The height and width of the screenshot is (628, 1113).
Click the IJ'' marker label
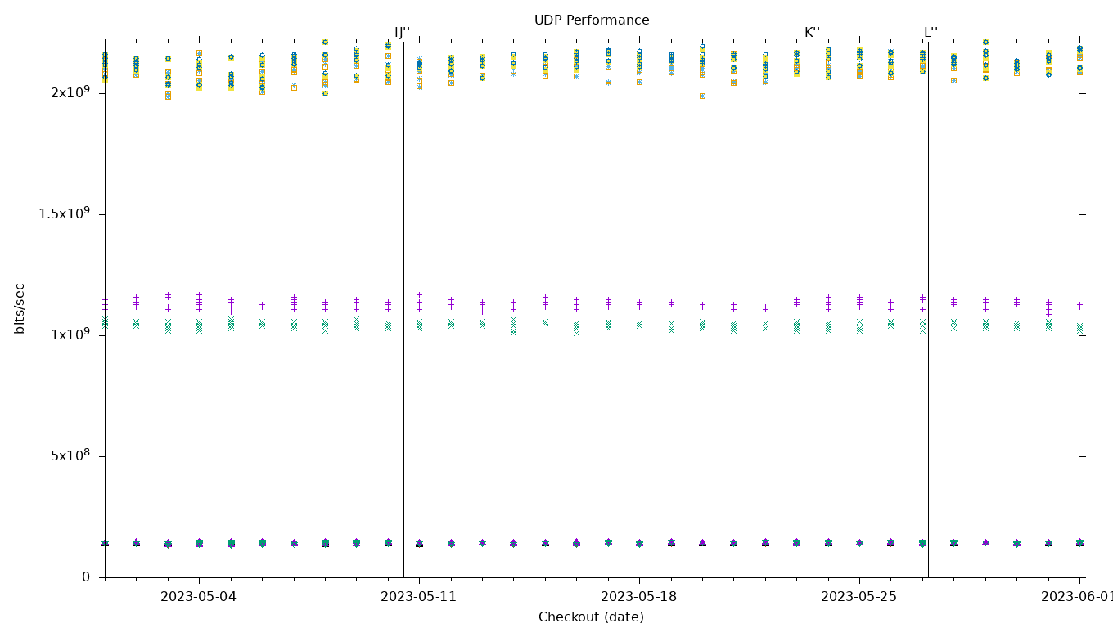[x=403, y=33]
